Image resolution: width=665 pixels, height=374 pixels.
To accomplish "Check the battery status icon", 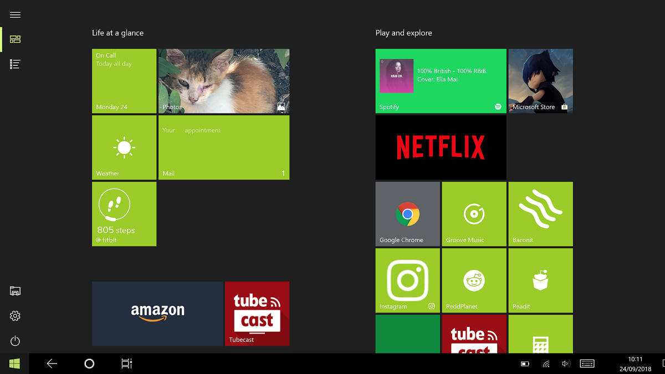I will point(525,364).
